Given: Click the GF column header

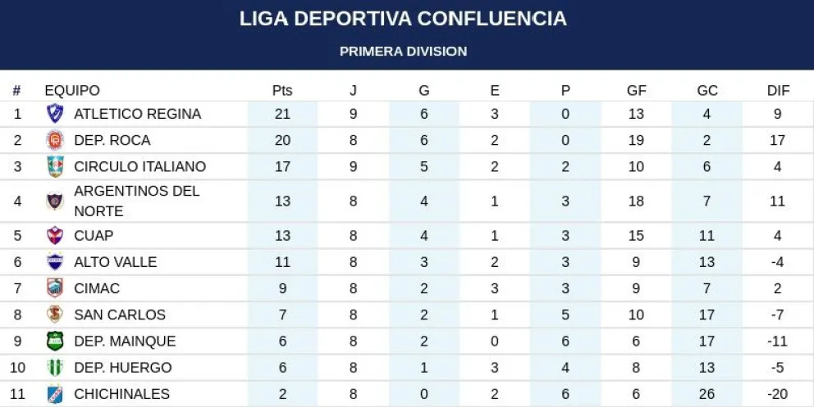Looking at the screenshot, I should [x=637, y=90].
